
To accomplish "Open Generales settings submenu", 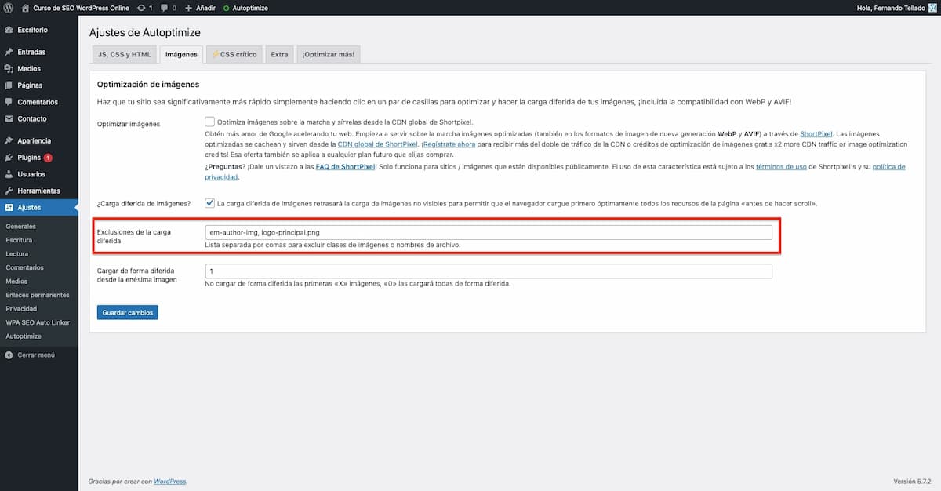I will point(20,226).
